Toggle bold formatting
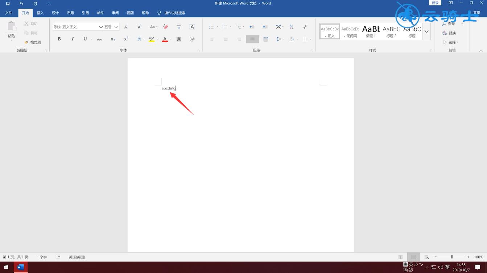The image size is (487, 273). [59, 39]
